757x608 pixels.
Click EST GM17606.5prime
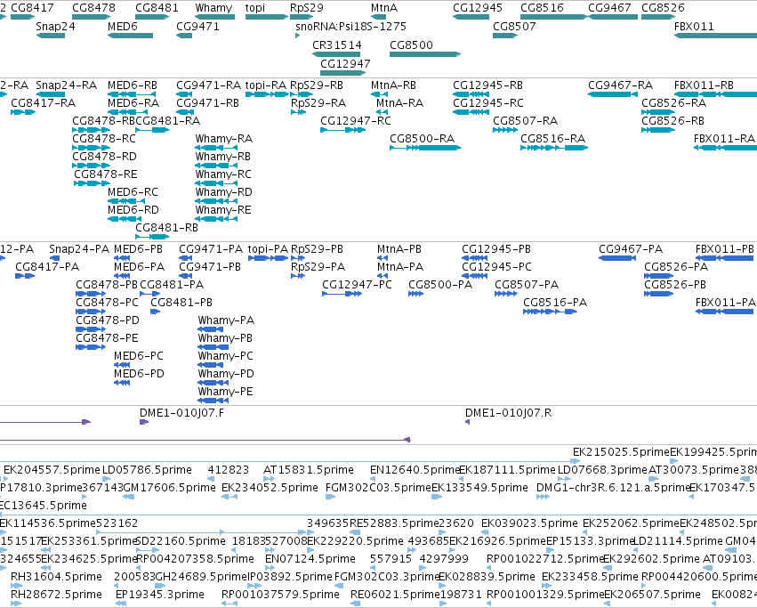click(x=169, y=488)
